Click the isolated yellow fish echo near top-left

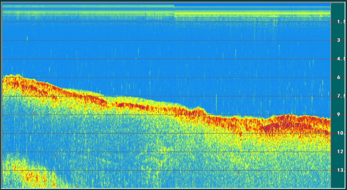pyautogui.click(x=27, y=38)
